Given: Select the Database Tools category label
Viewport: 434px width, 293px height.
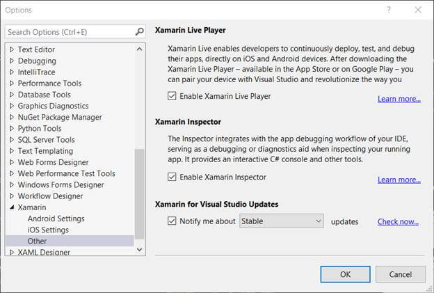Looking at the screenshot, I should pyautogui.click(x=45, y=95).
